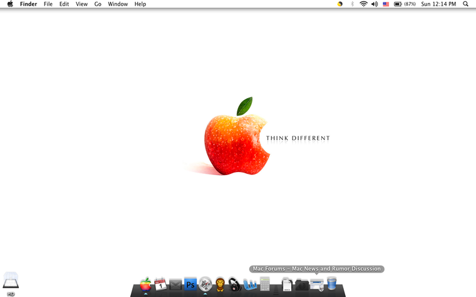Click the yellow-black orb menu bar icon
The image size is (476, 297).
pyautogui.click(x=340, y=4)
